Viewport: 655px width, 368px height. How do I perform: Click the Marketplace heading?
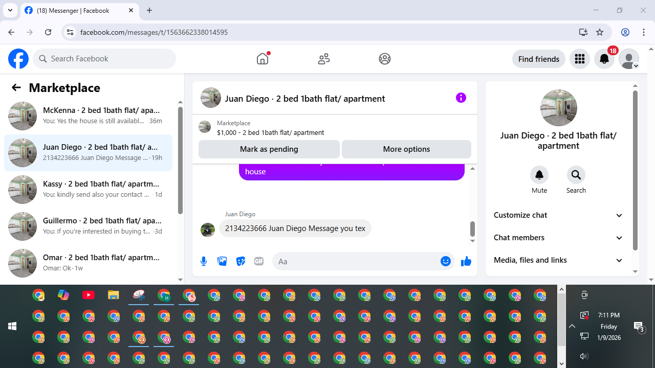tap(64, 87)
